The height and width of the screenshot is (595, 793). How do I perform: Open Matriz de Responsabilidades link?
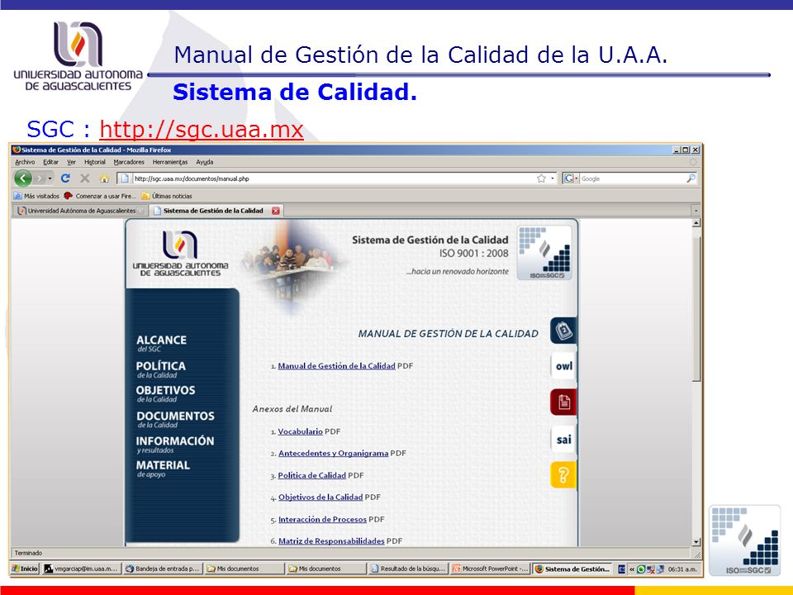coord(331,541)
